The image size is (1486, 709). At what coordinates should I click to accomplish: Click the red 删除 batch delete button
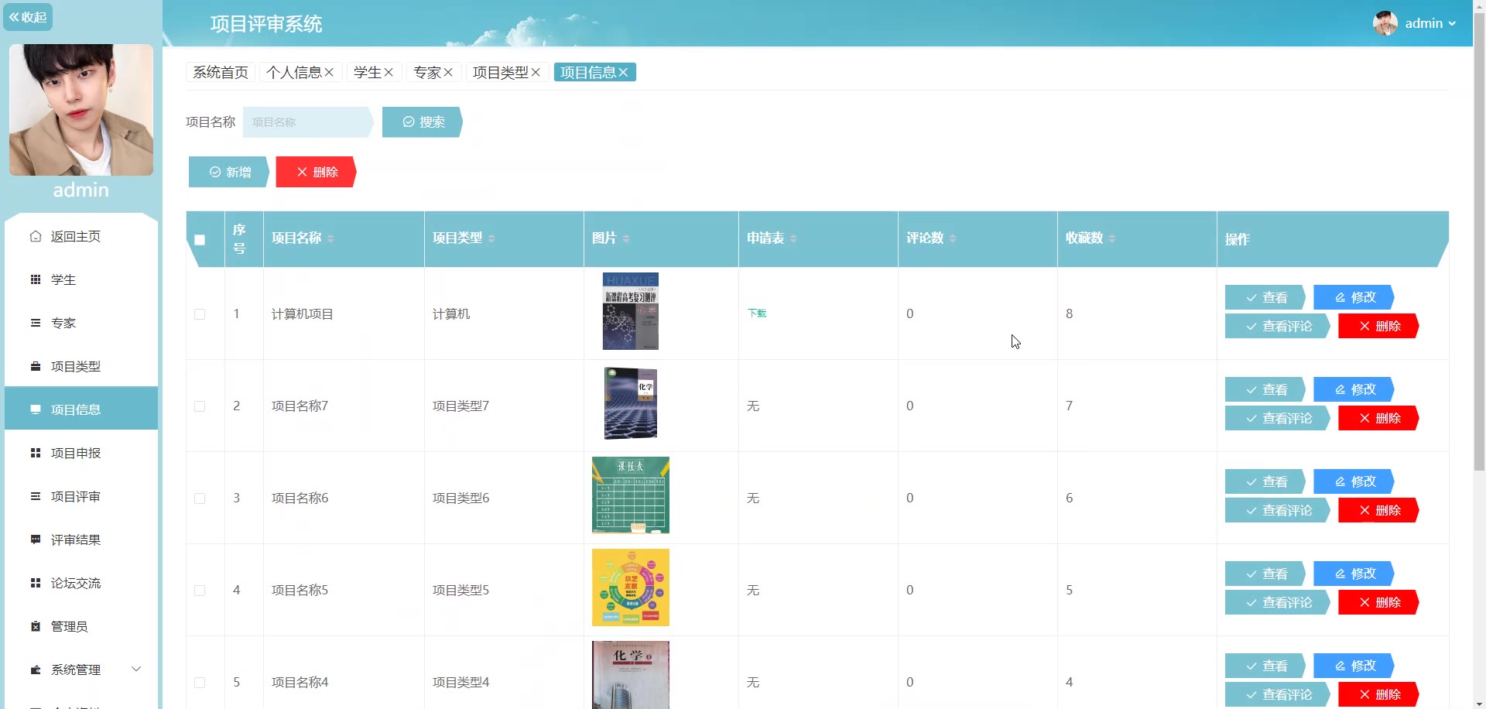(x=316, y=172)
